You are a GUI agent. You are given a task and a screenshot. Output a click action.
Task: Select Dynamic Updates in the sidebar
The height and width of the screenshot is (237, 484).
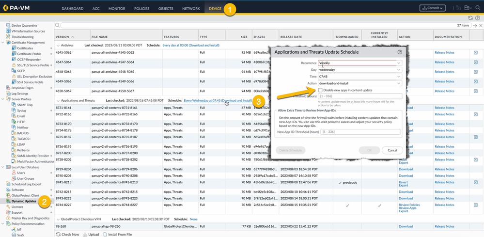pyautogui.click(x=24, y=201)
